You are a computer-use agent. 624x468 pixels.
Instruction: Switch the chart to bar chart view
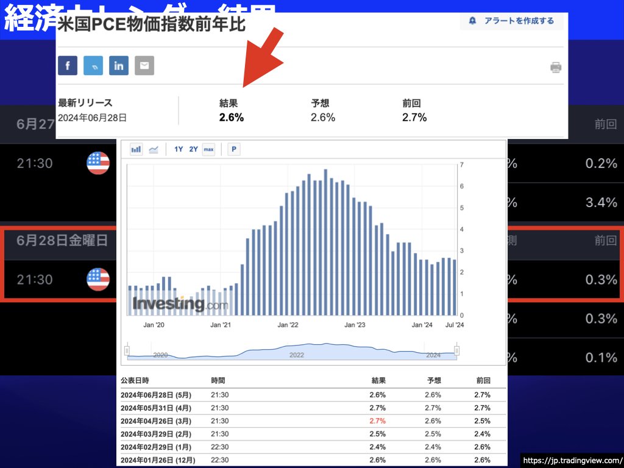pyautogui.click(x=136, y=149)
